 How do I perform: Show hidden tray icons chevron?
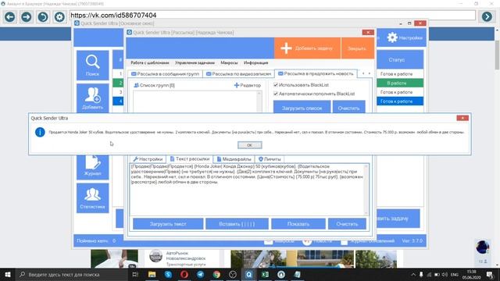[x=413, y=274]
